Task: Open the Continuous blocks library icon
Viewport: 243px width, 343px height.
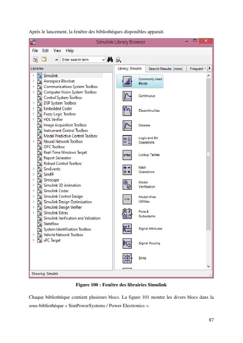Action: point(127,96)
